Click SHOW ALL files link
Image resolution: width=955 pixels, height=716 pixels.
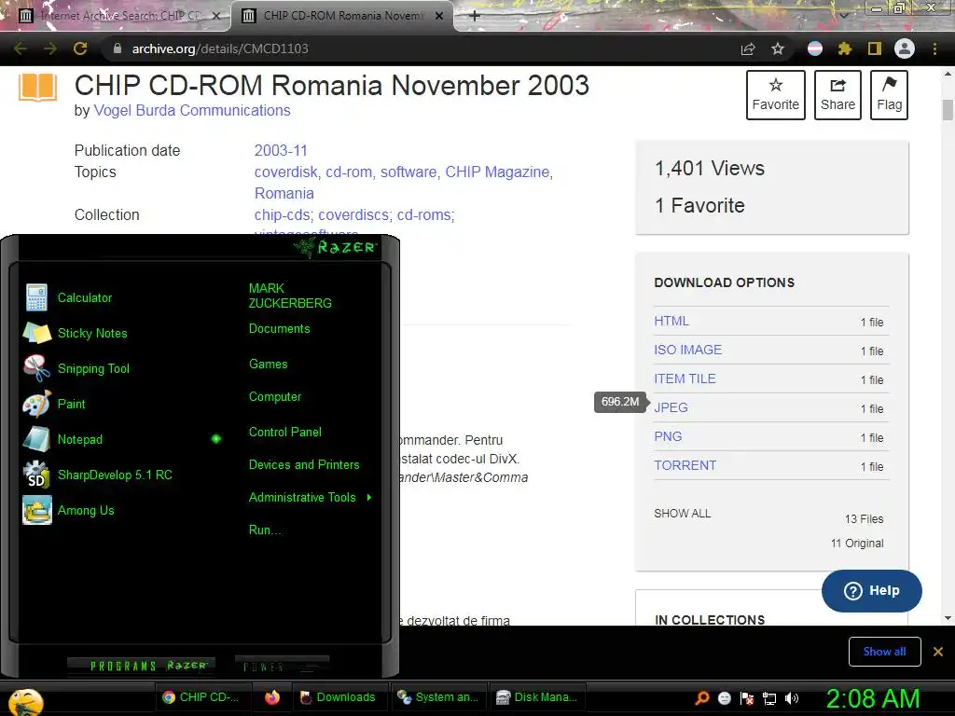pyautogui.click(x=682, y=514)
